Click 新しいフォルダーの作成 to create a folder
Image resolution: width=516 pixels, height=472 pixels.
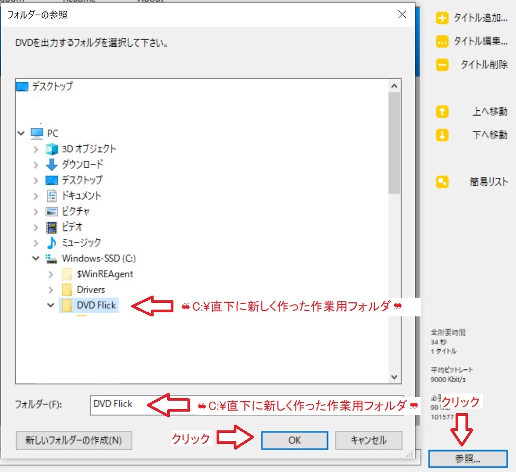(x=73, y=440)
